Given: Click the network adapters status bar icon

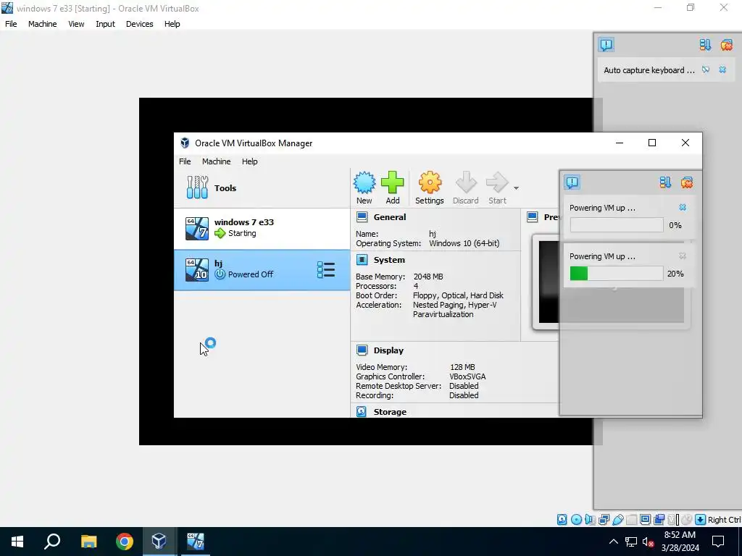Looking at the screenshot, I should (604, 520).
